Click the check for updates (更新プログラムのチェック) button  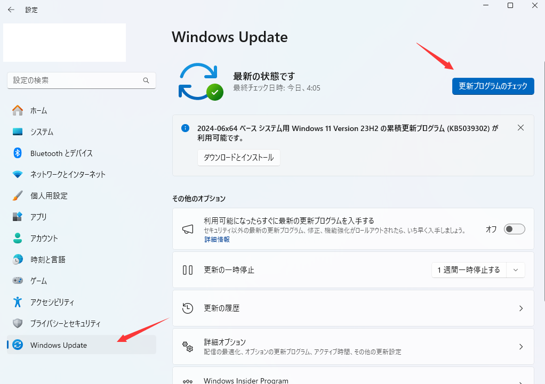click(493, 86)
